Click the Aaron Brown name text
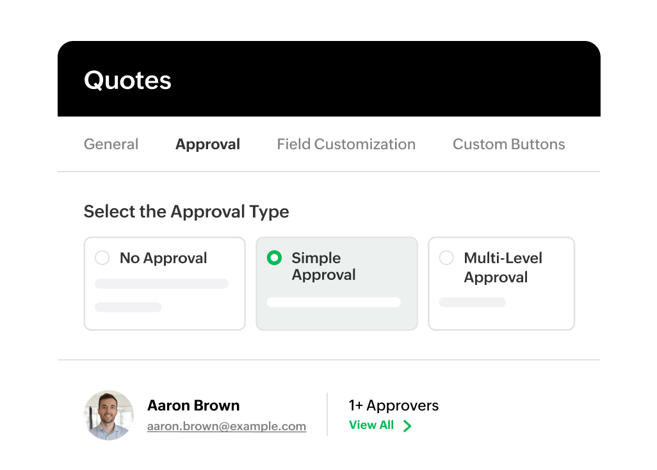This screenshot has width=657, height=470. [x=193, y=405]
